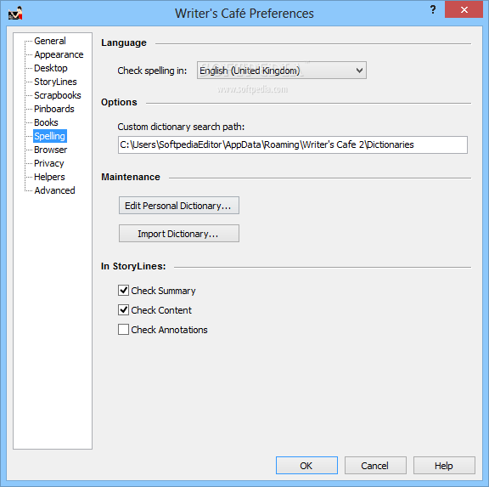Click the custom dictionary search path field
The height and width of the screenshot is (487, 489).
(x=293, y=144)
